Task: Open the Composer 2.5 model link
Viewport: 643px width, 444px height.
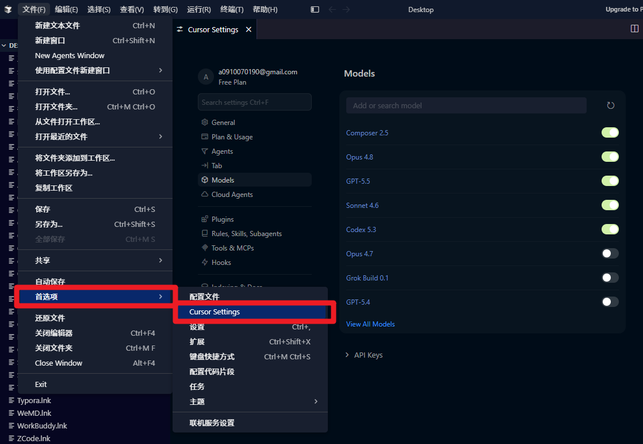Action: [x=367, y=132]
